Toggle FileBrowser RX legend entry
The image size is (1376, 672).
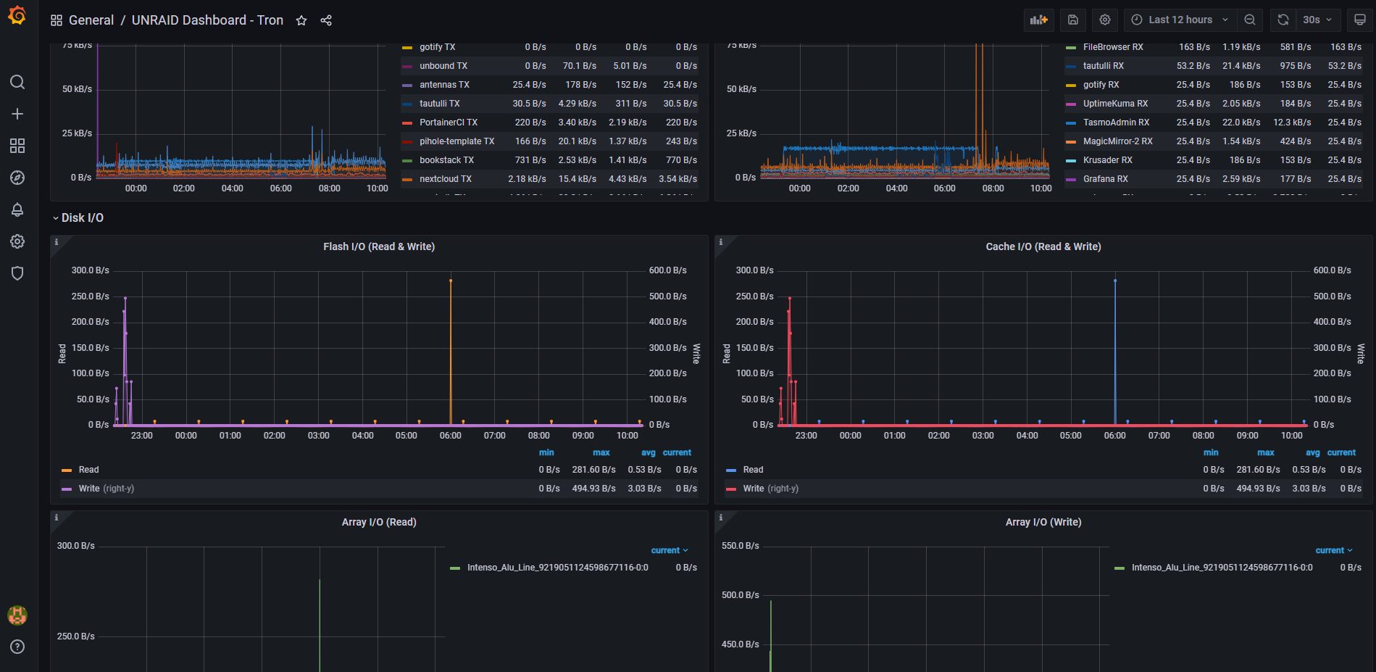point(1113,47)
